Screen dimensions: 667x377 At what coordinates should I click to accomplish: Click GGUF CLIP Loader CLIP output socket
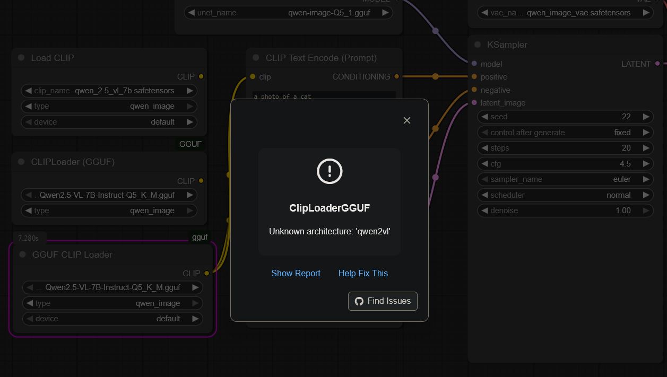pyautogui.click(x=207, y=273)
